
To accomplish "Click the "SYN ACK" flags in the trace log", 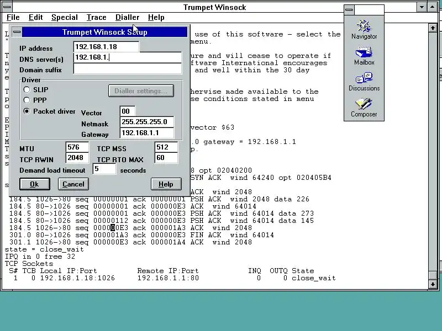I will pyautogui.click(x=206, y=178).
